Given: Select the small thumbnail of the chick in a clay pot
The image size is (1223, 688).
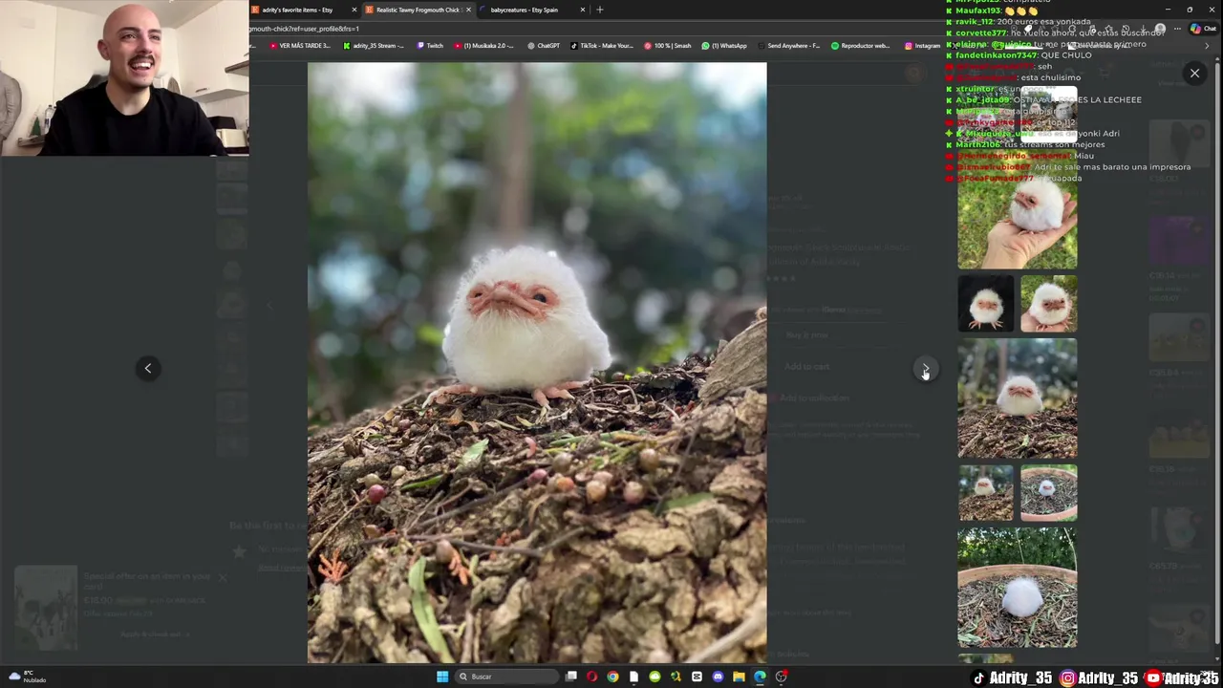Looking at the screenshot, I should click(1049, 493).
